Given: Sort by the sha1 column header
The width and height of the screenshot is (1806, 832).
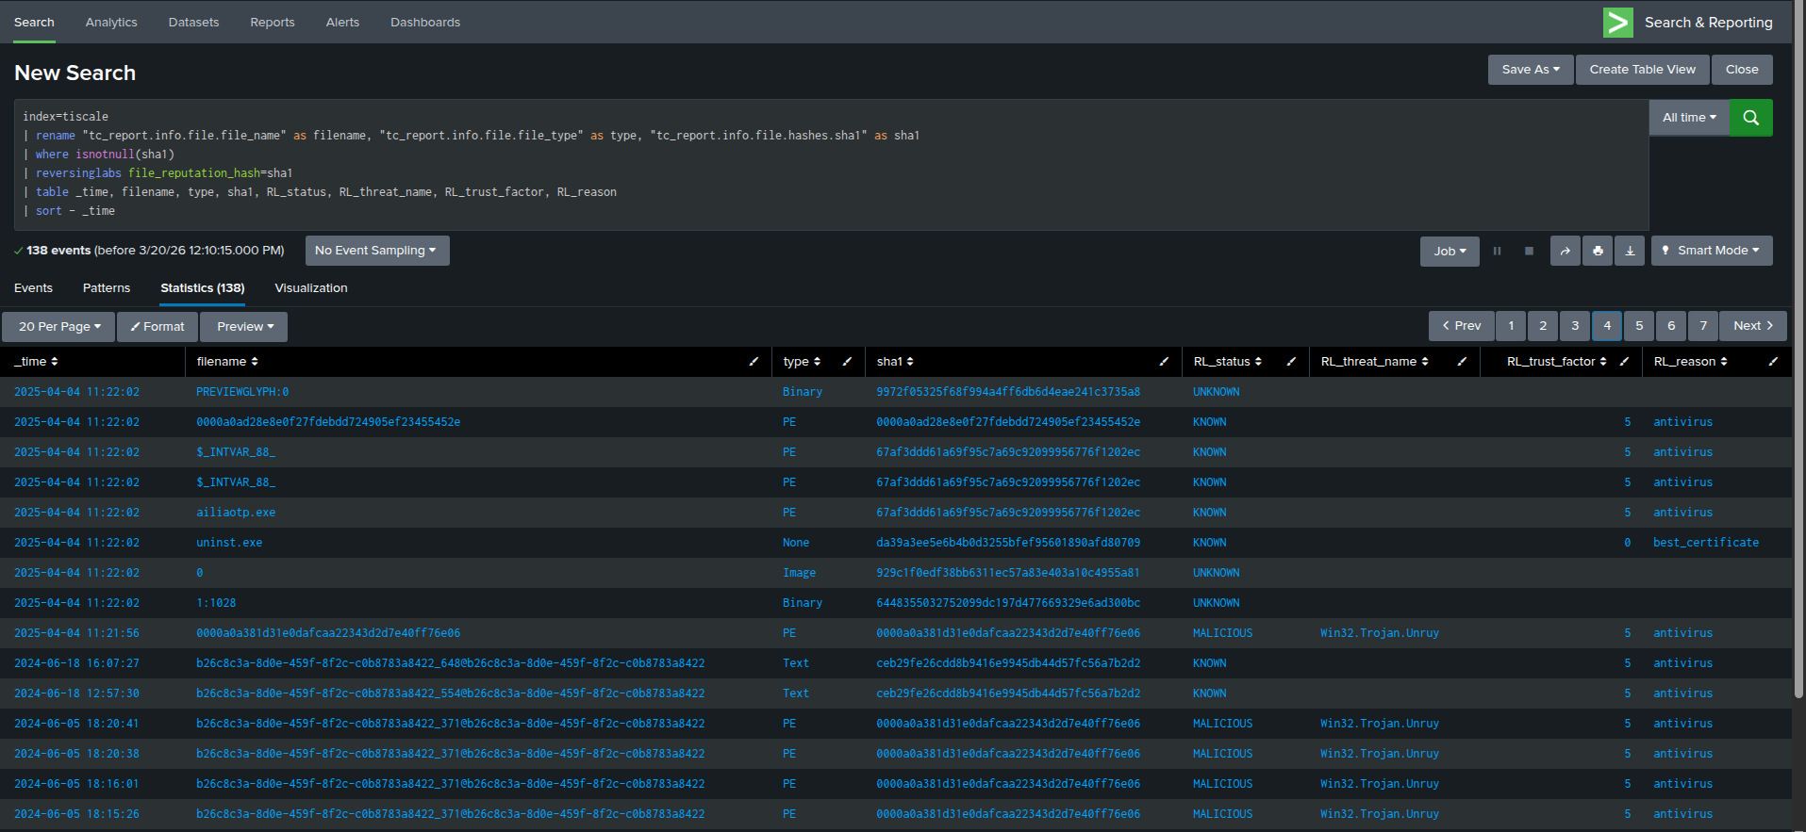Looking at the screenshot, I should [x=895, y=362].
